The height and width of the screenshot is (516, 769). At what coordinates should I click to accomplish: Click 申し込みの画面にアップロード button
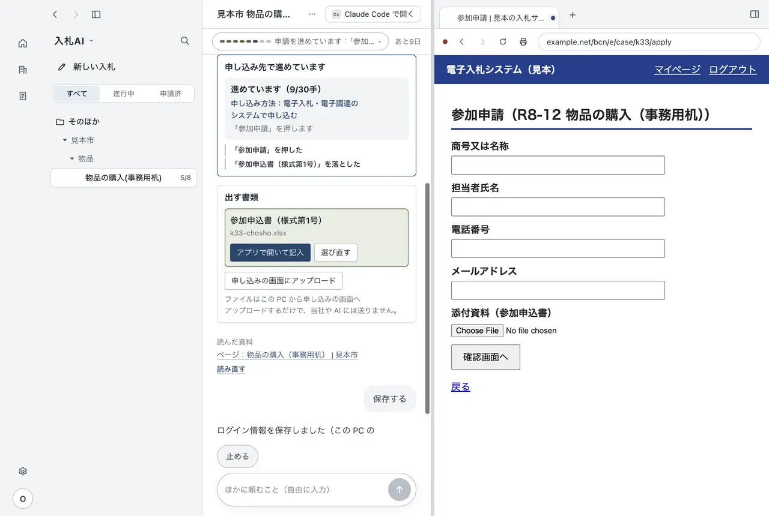284,281
